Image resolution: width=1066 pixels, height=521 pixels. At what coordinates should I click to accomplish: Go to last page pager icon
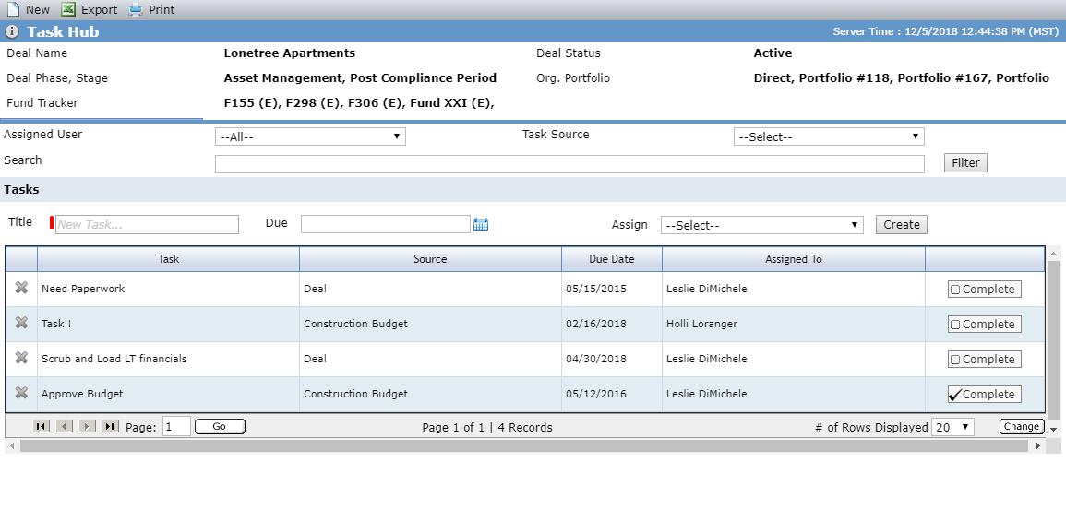pos(110,427)
